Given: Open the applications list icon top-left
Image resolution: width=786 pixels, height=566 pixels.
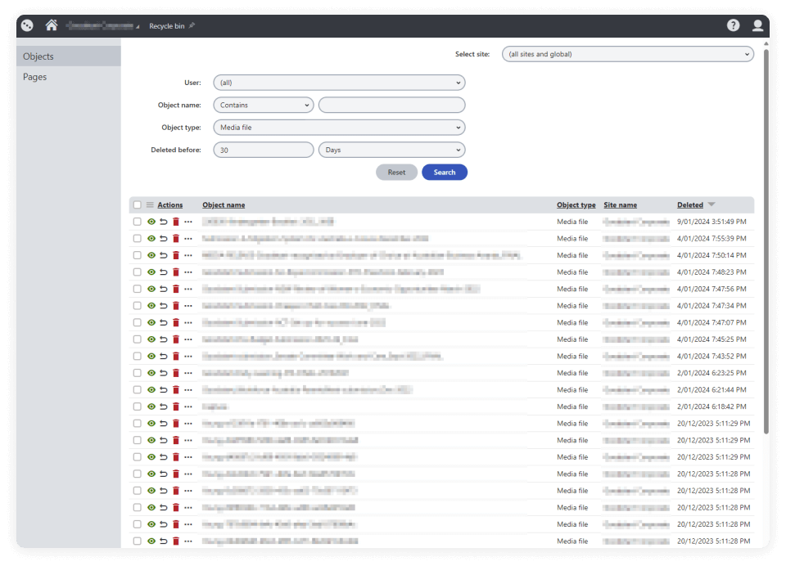Looking at the screenshot, I should [x=26, y=25].
